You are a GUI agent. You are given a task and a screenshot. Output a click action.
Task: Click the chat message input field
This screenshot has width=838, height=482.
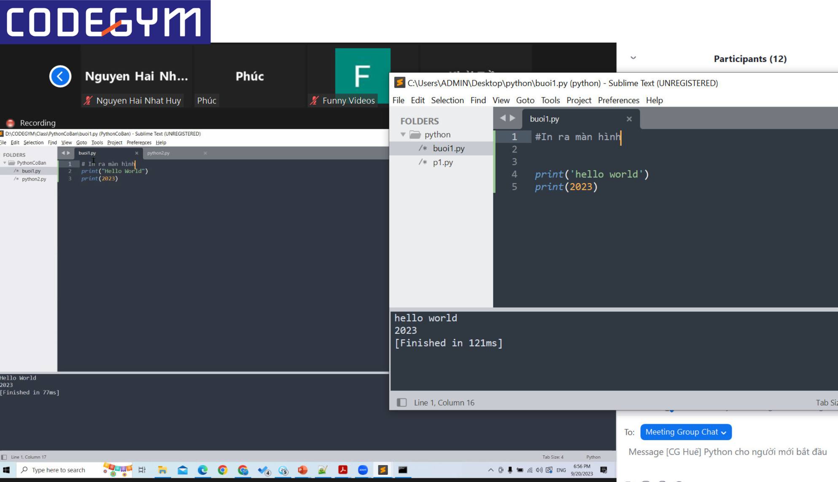tap(727, 452)
